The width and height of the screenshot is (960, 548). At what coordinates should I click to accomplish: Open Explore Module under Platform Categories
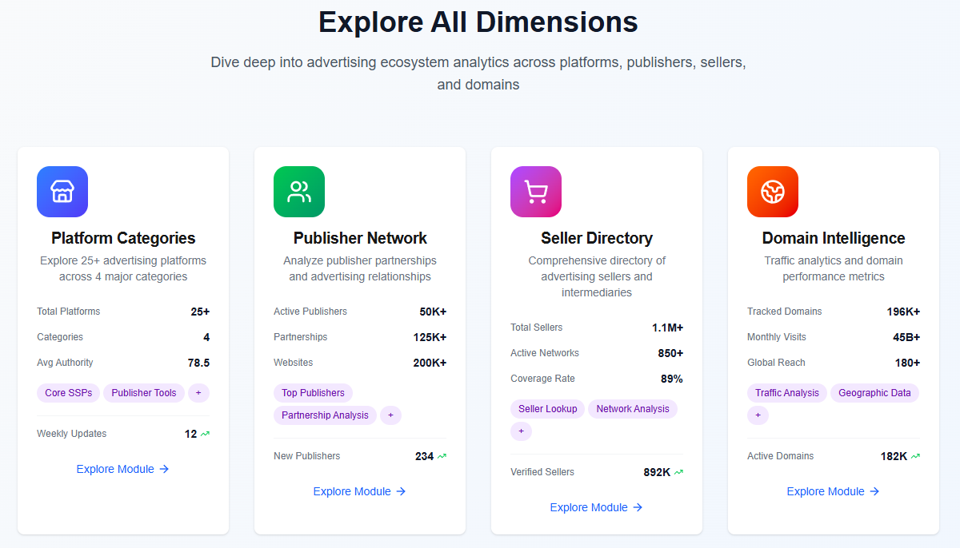122,469
